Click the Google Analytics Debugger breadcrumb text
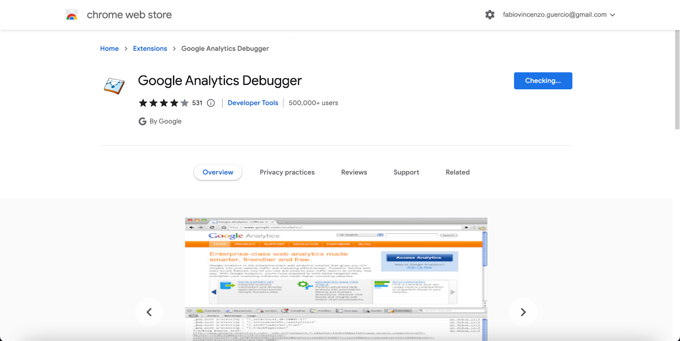 pos(225,48)
